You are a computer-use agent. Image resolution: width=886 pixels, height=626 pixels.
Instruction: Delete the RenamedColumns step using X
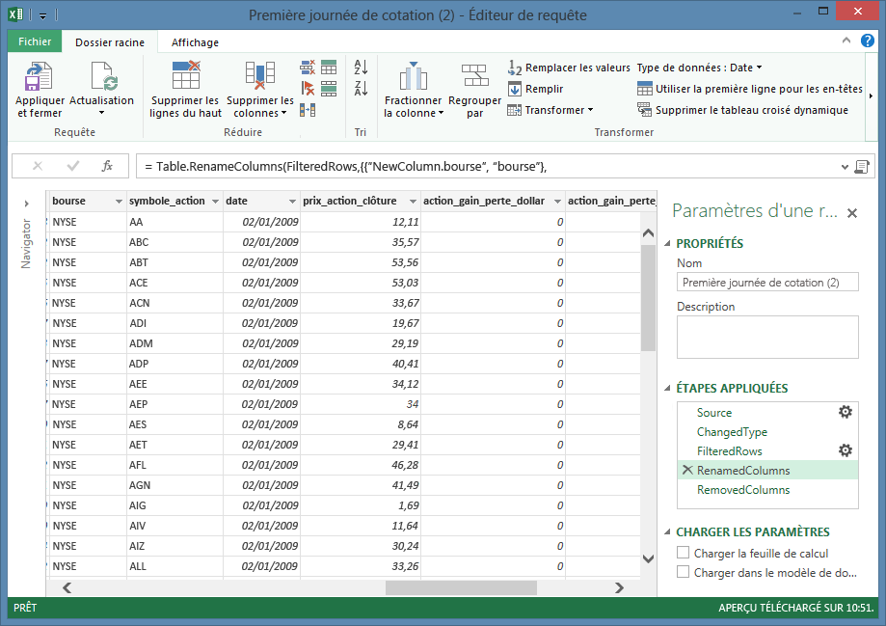(686, 470)
